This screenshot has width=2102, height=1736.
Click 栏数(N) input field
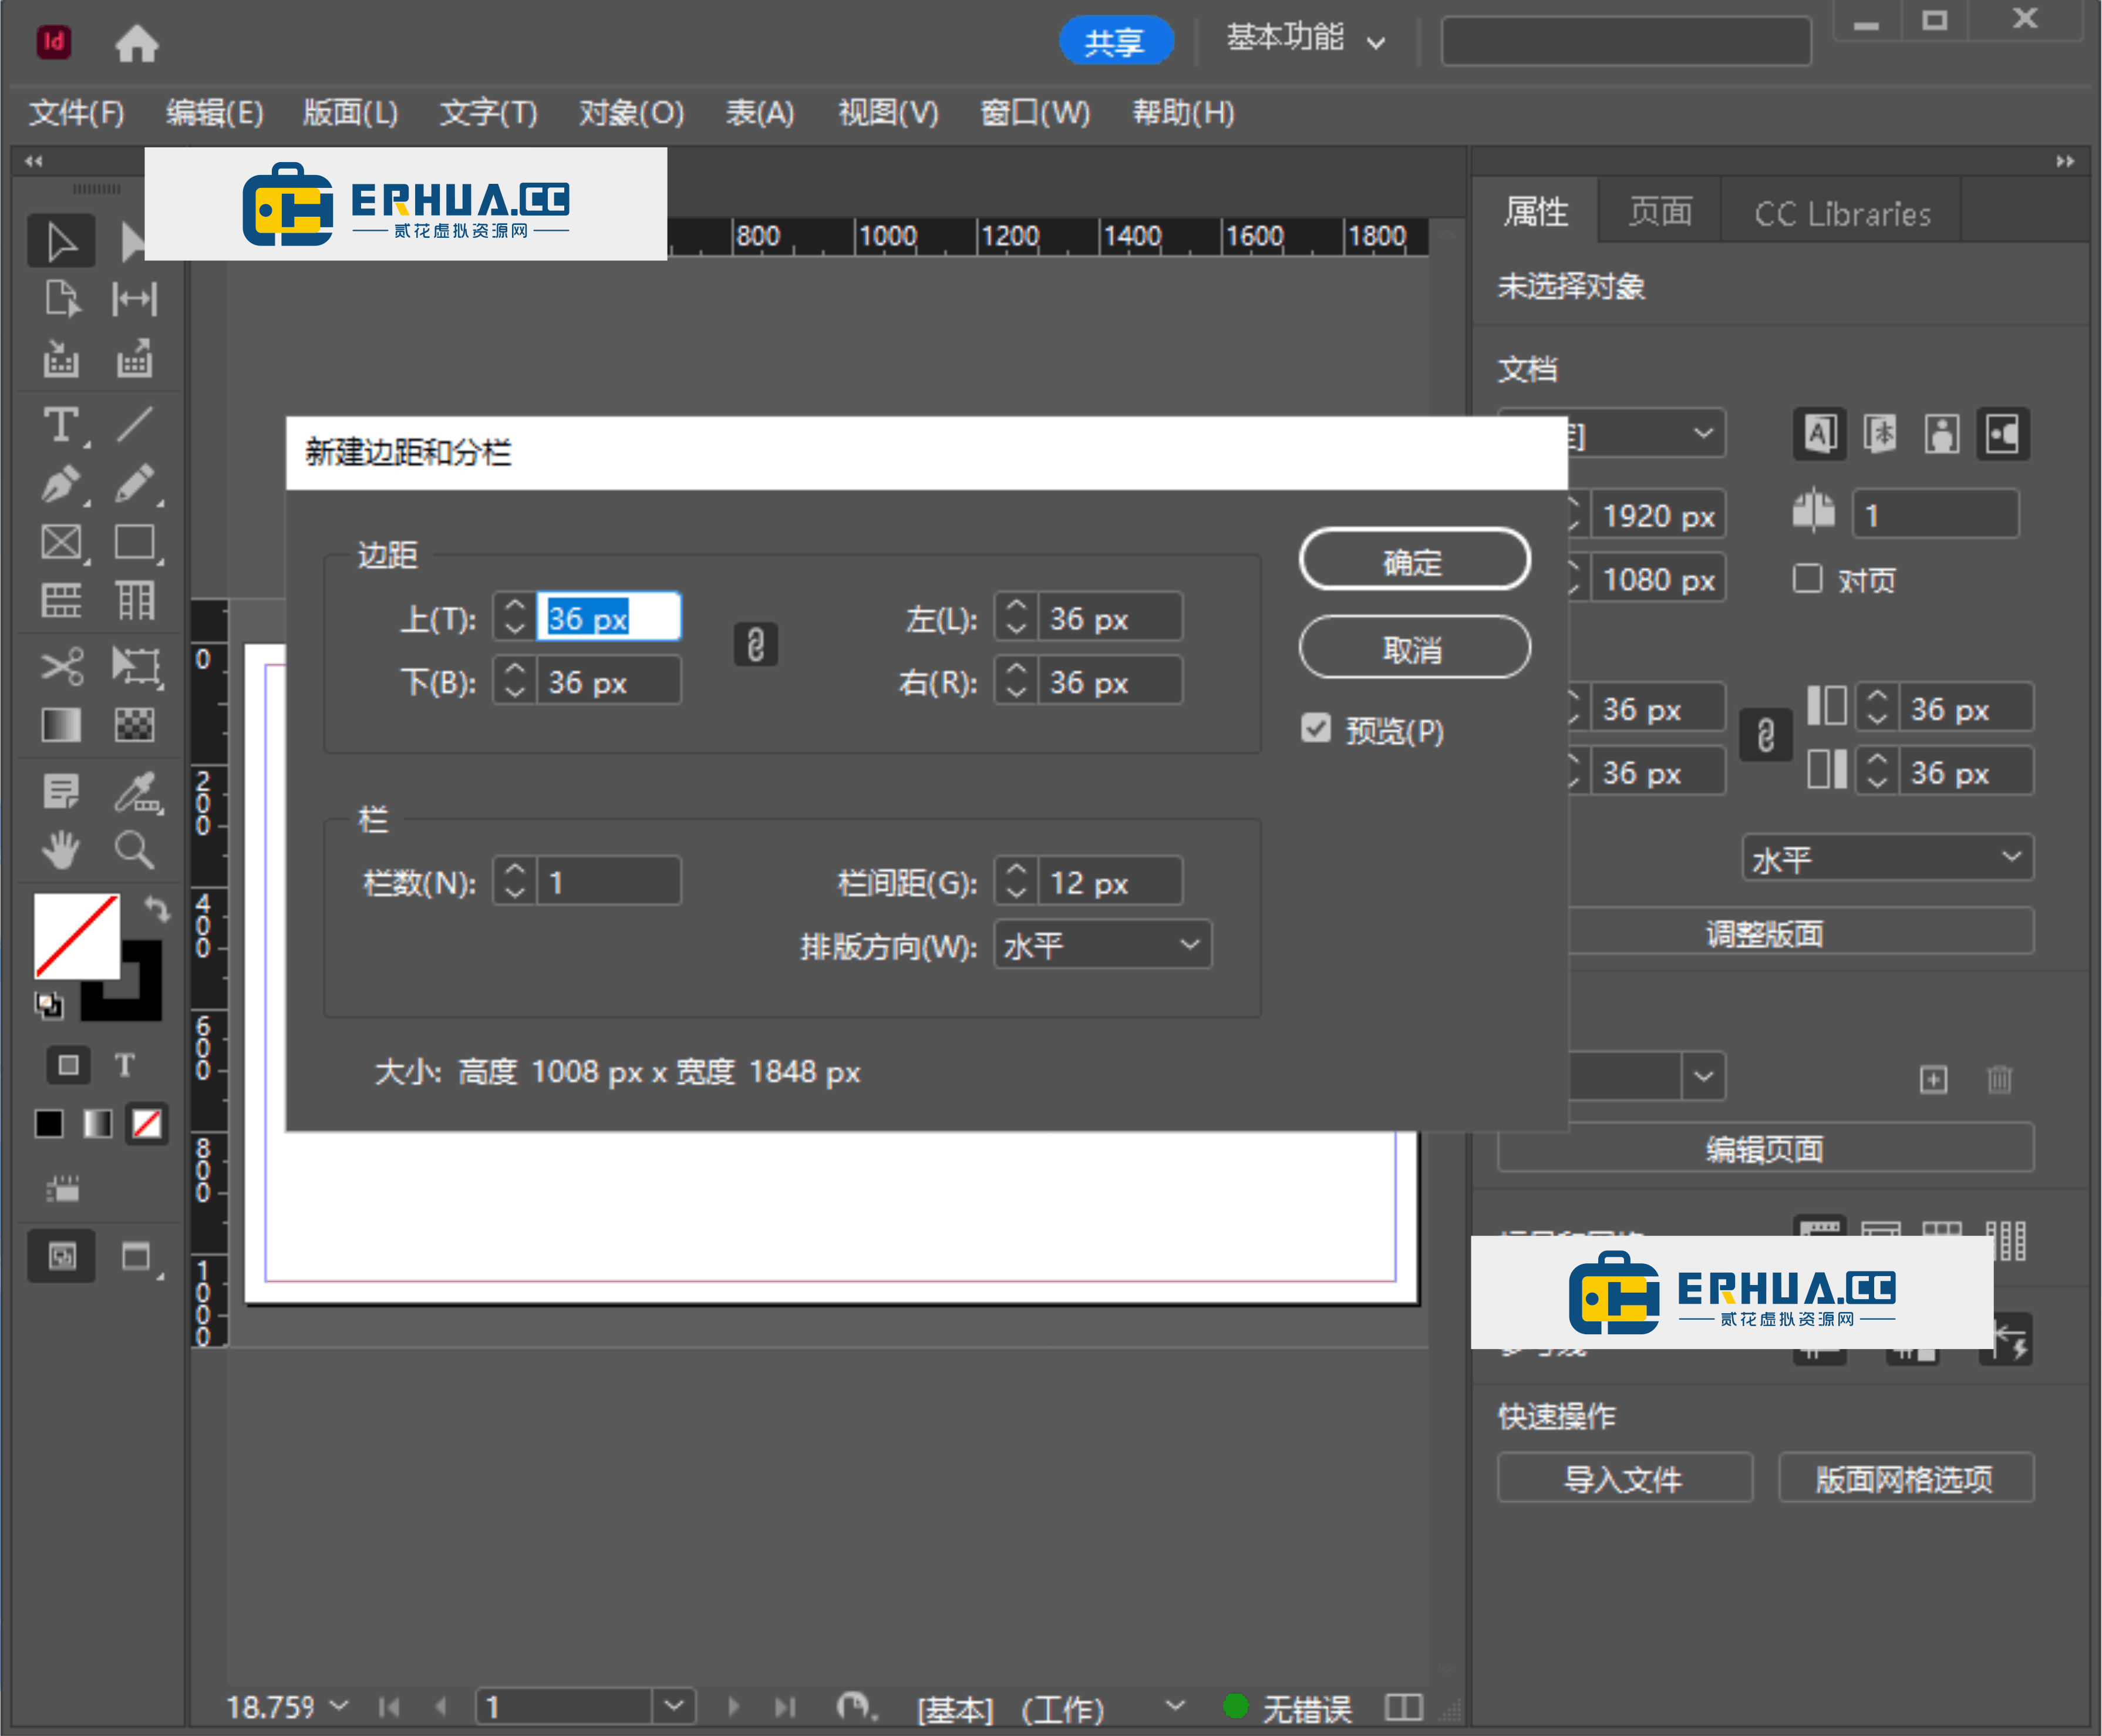point(609,881)
